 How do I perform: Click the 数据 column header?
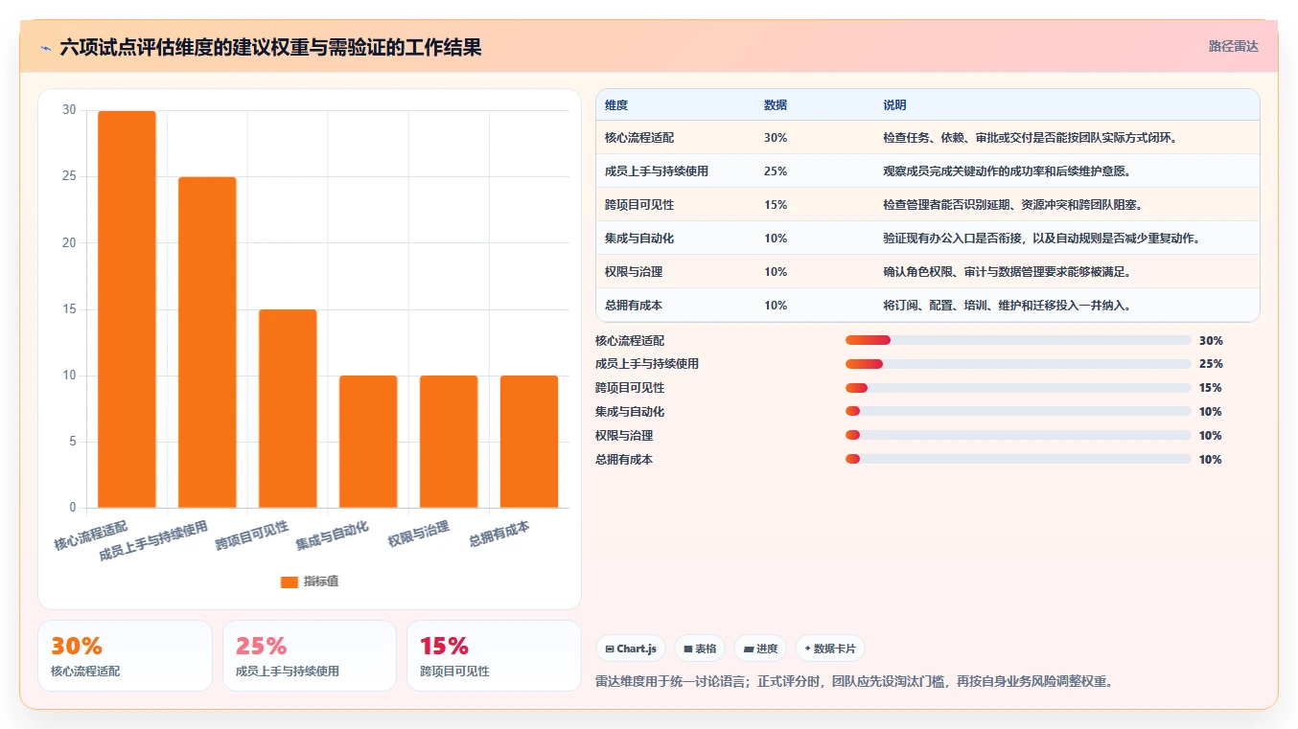tap(776, 105)
